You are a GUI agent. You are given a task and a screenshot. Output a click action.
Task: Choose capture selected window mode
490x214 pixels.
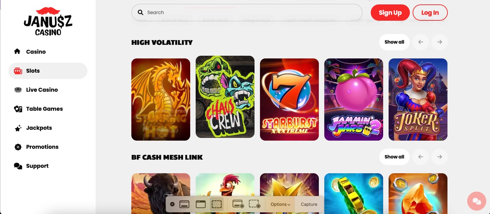tap(201, 204)
